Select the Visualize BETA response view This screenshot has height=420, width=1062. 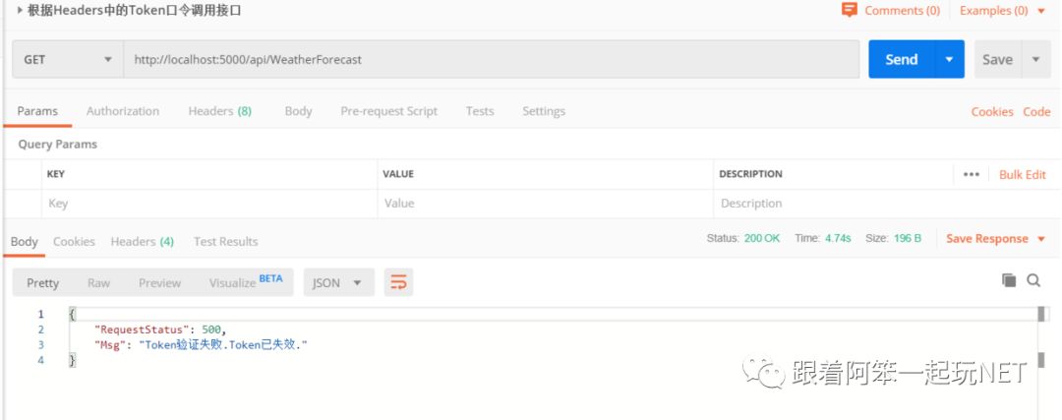(245, 282)
